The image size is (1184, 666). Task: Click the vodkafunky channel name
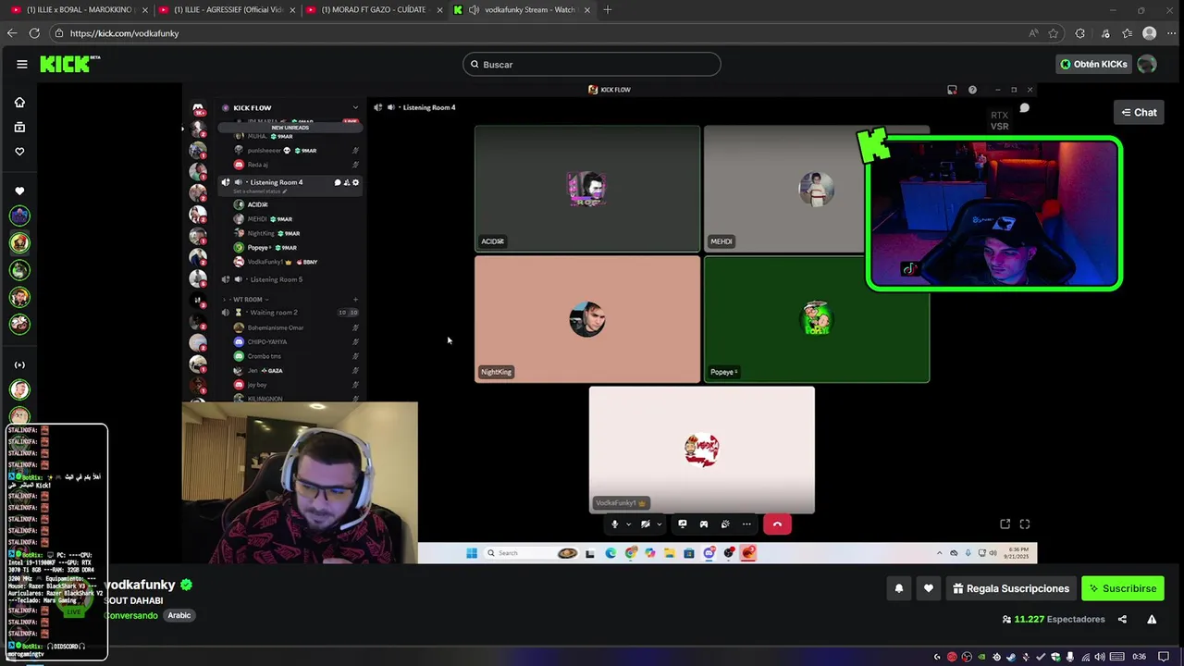pyautogui.click(x=139, y=585)
